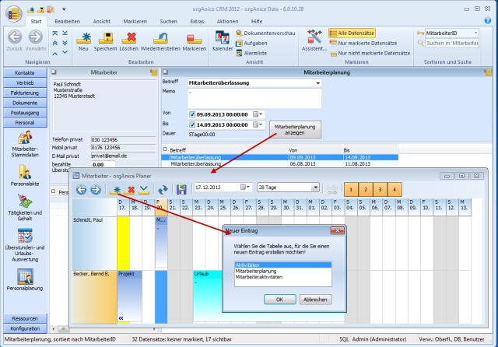
Task: Save the Planer with the floppy icon
Action: (181, 190)
